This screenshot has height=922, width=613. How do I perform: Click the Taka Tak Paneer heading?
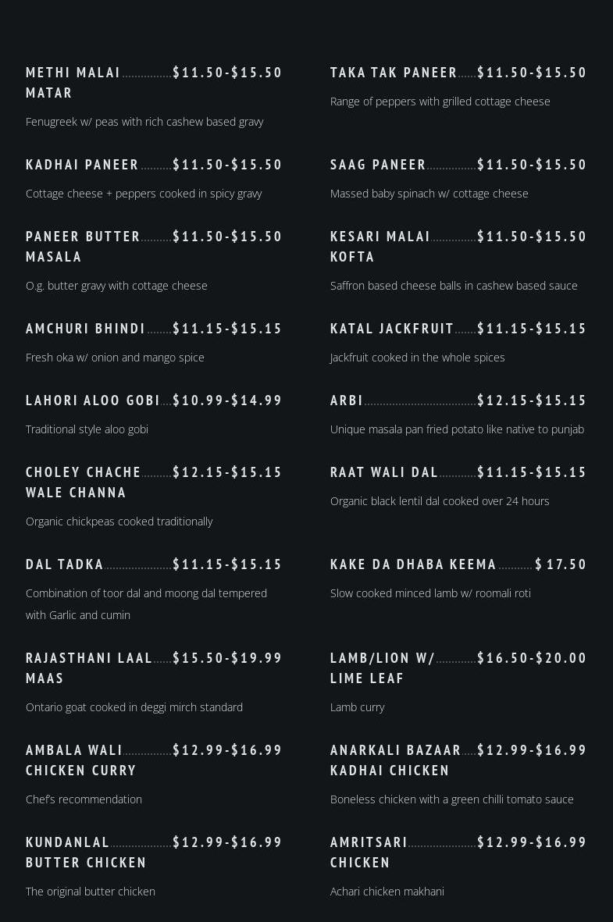click(x=394, y=73)
